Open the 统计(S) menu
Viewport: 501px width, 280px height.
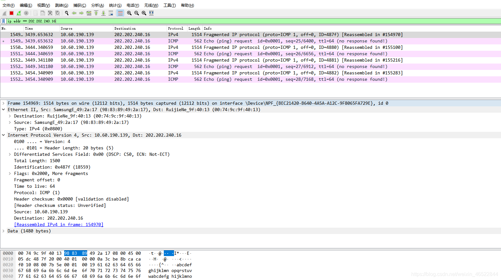click(x=115, y=5)
